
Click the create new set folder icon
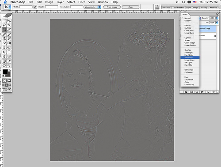click(x=197, y=92)
